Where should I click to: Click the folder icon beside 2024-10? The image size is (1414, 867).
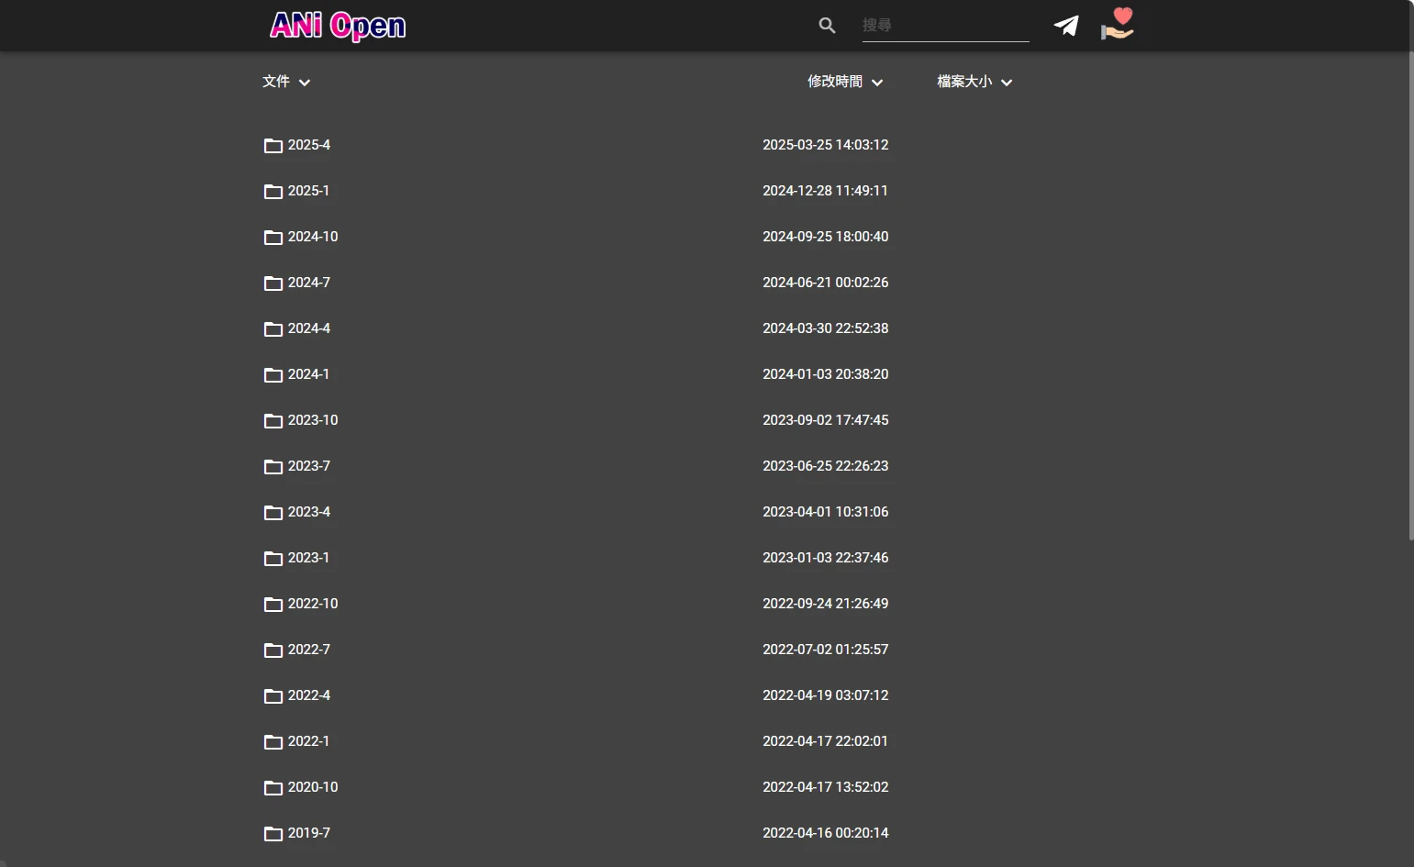[273, 238]
